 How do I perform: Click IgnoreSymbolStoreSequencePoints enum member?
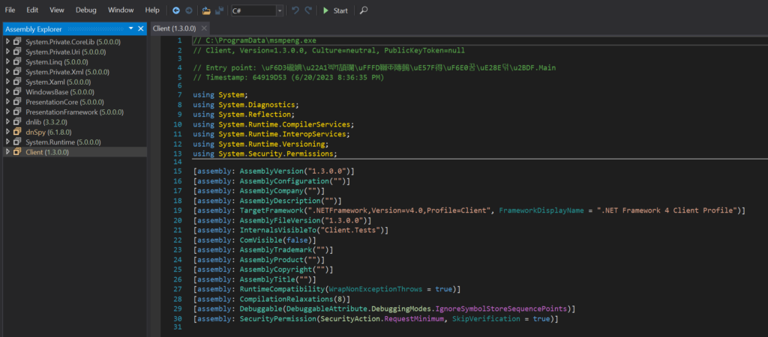[503, 309]
